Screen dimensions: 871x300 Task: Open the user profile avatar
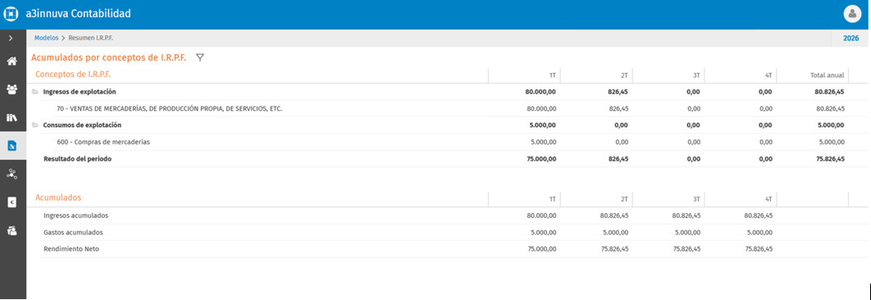click(852, 13)
